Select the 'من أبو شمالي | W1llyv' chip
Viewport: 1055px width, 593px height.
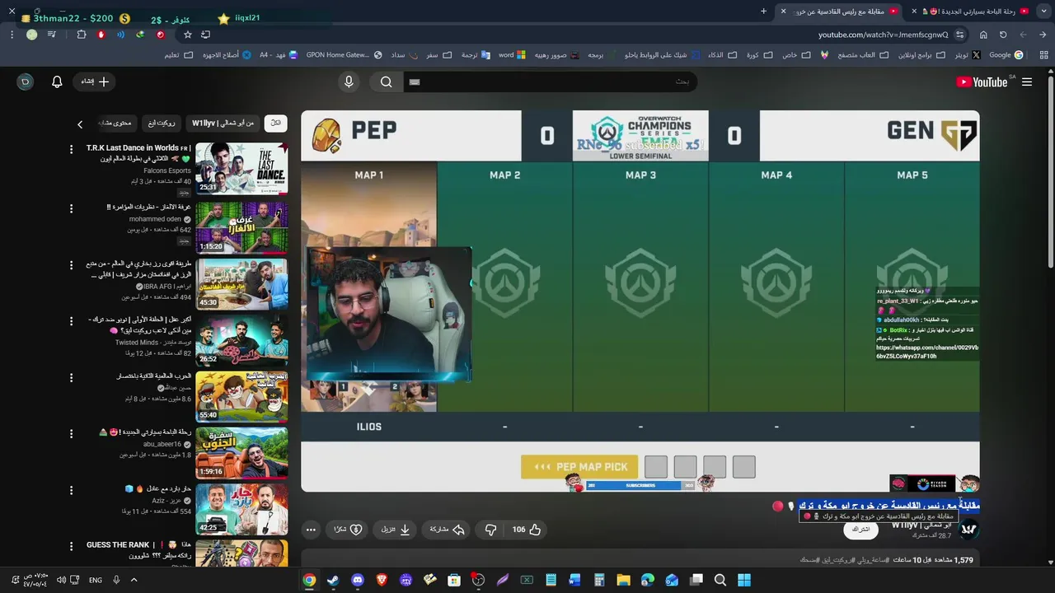click(x=223, y=123)
